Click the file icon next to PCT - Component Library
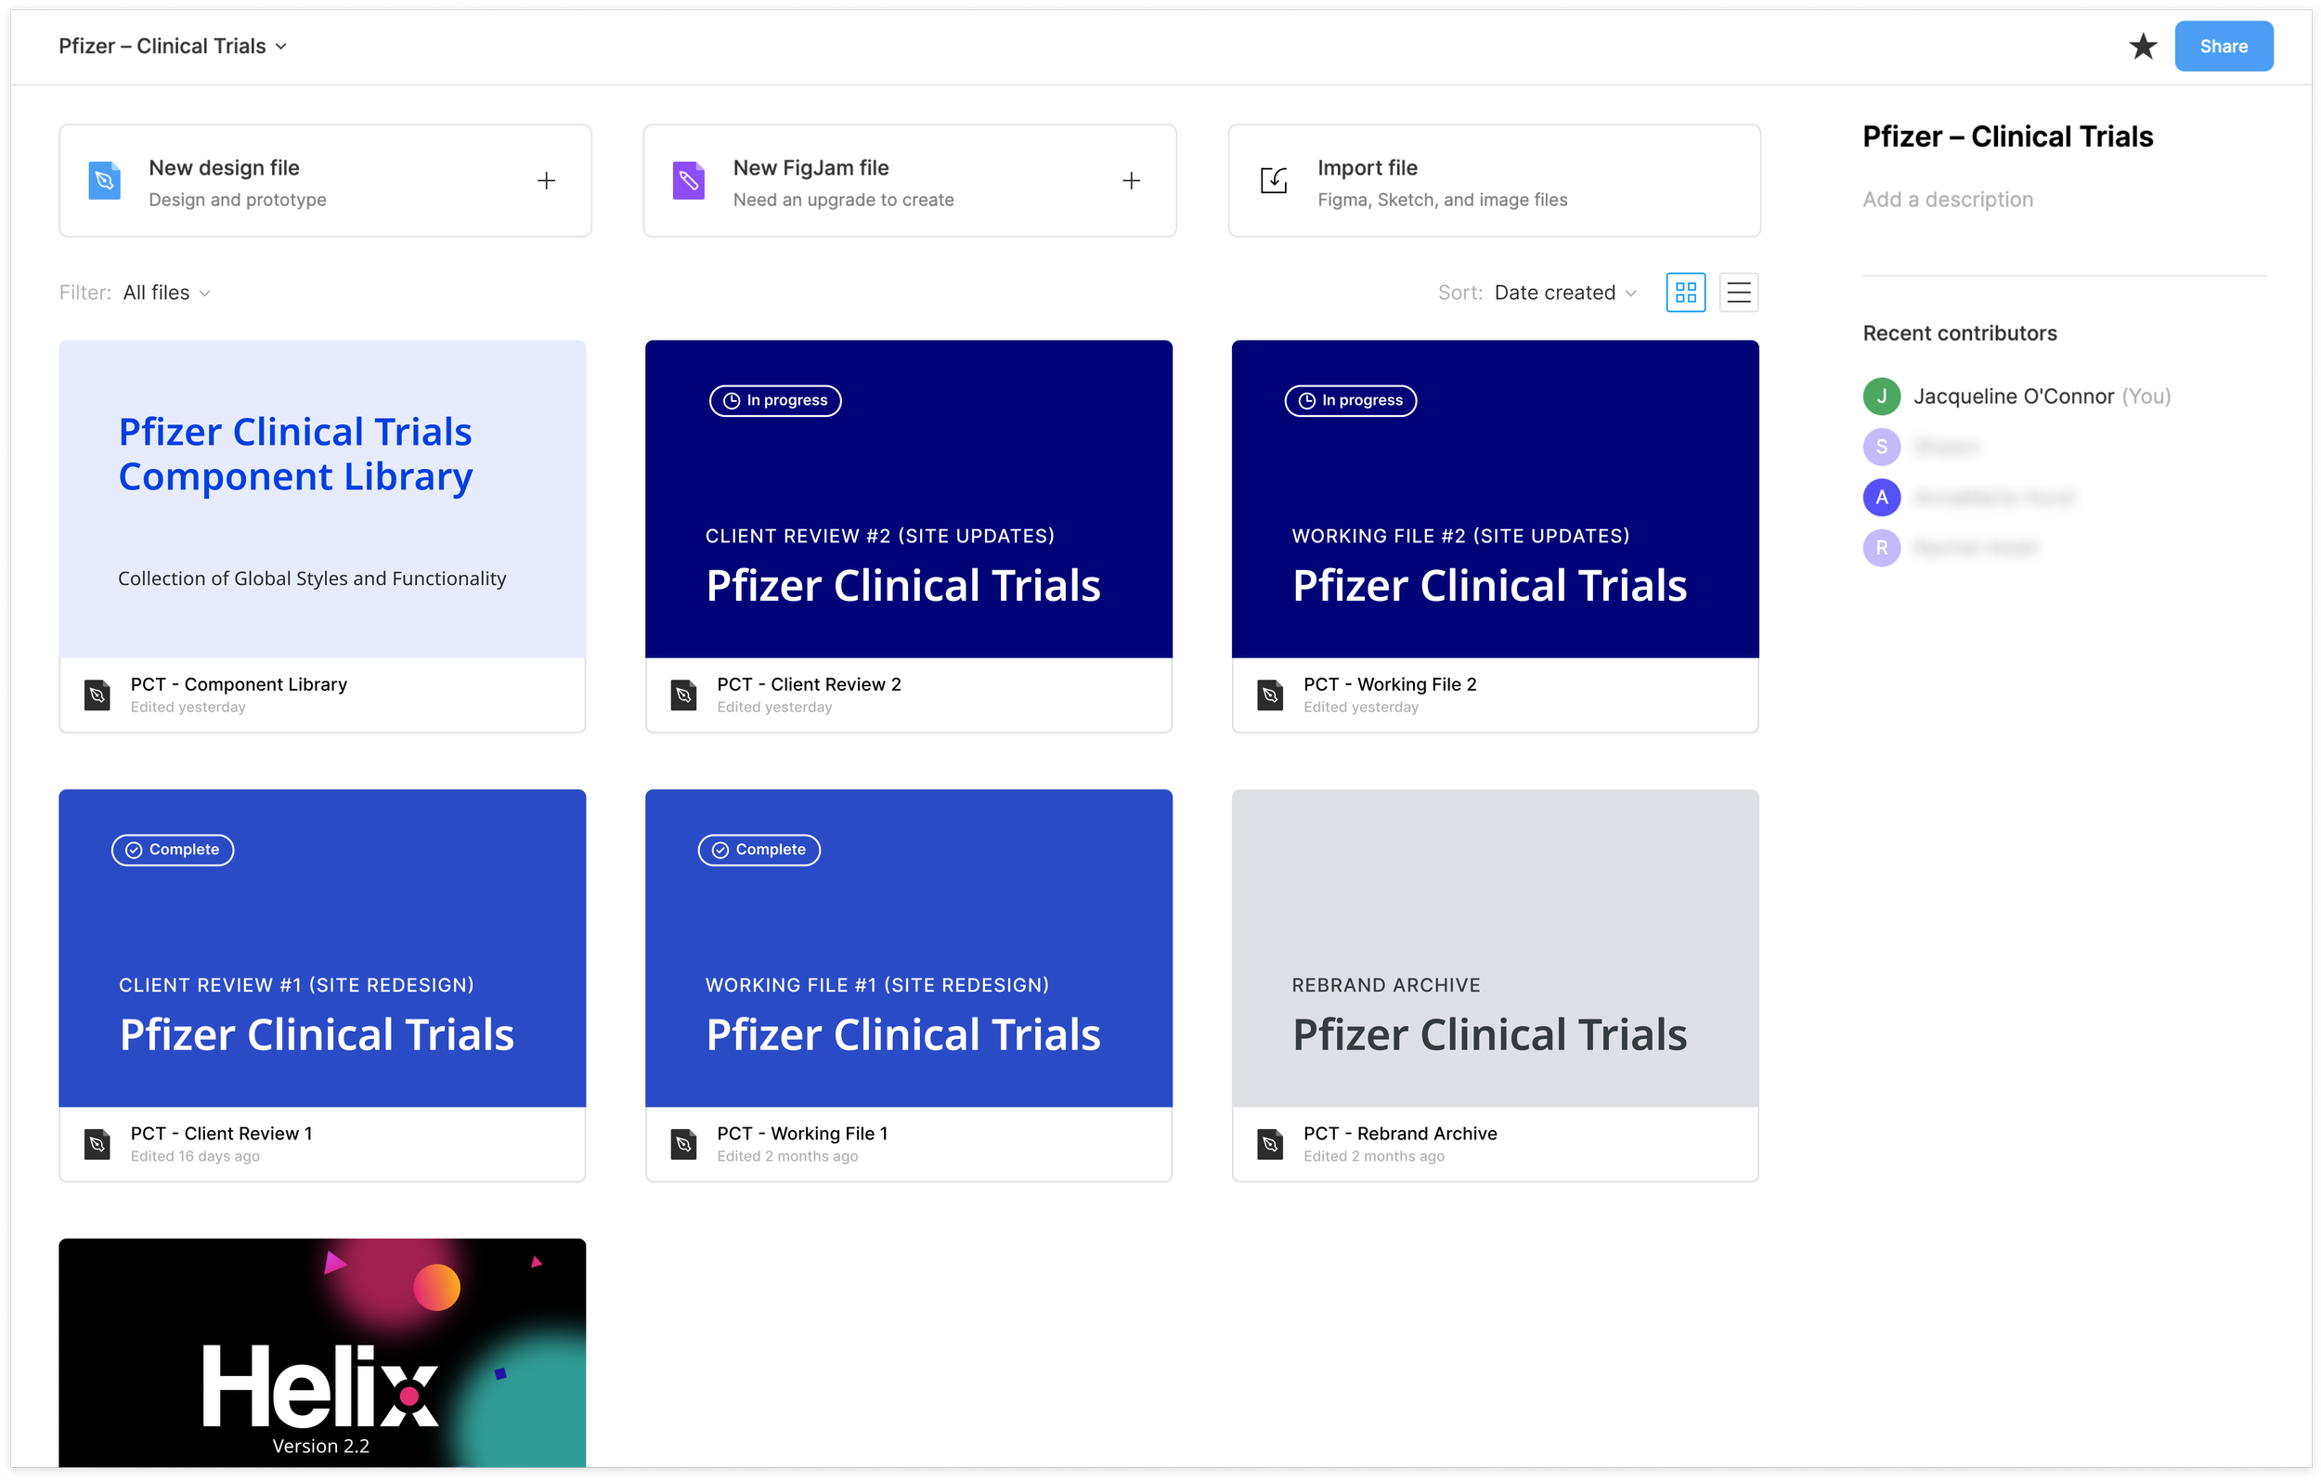 click(97, 695)
